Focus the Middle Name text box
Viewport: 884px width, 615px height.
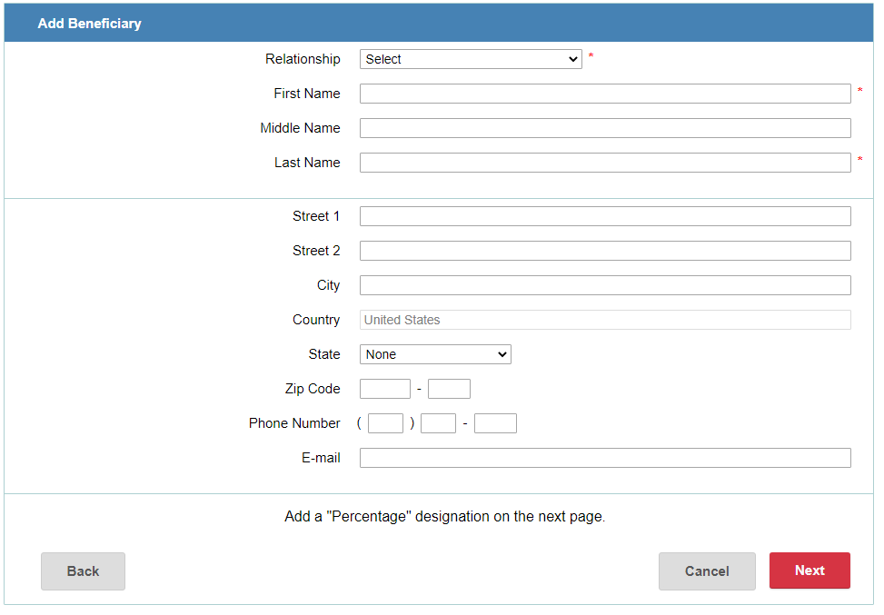click(x=605, y=128)
